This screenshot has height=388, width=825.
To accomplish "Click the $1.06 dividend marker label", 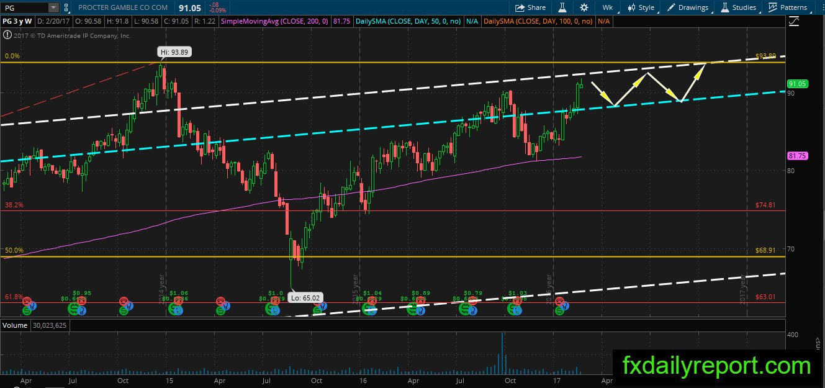I will click(x=179, y=292).
